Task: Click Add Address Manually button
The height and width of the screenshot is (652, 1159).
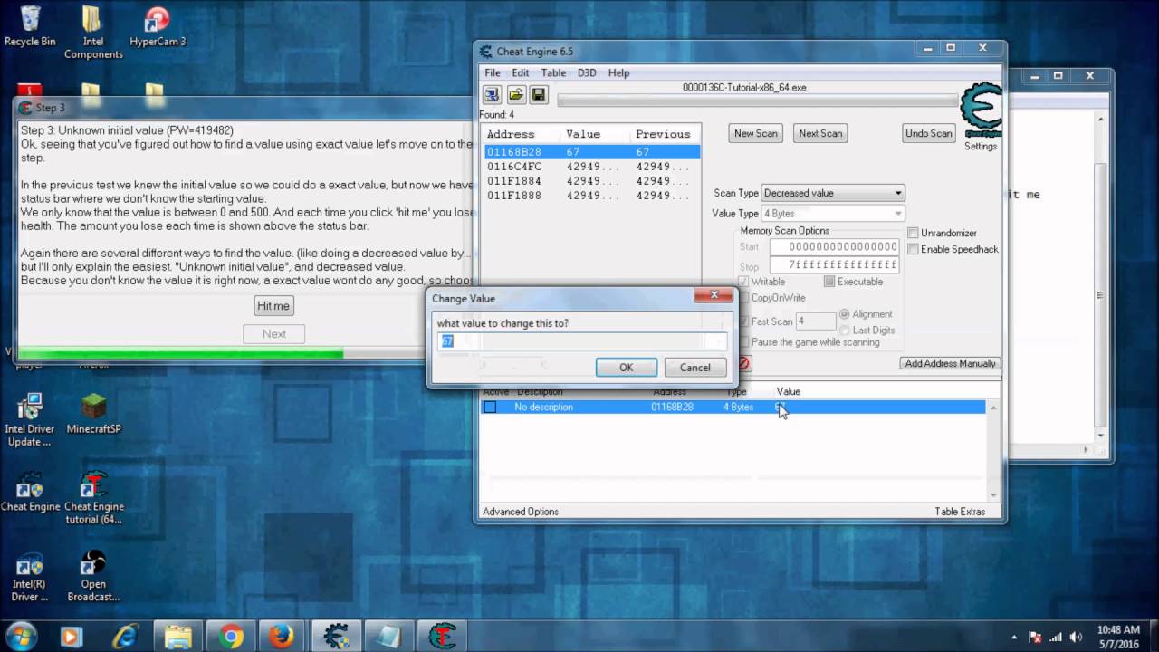Action: (x=951, y=363)
